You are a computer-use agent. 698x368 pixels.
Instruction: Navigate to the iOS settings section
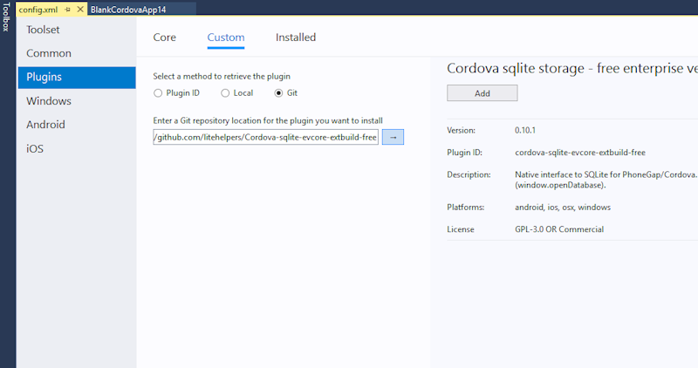(x=35, y=148)
